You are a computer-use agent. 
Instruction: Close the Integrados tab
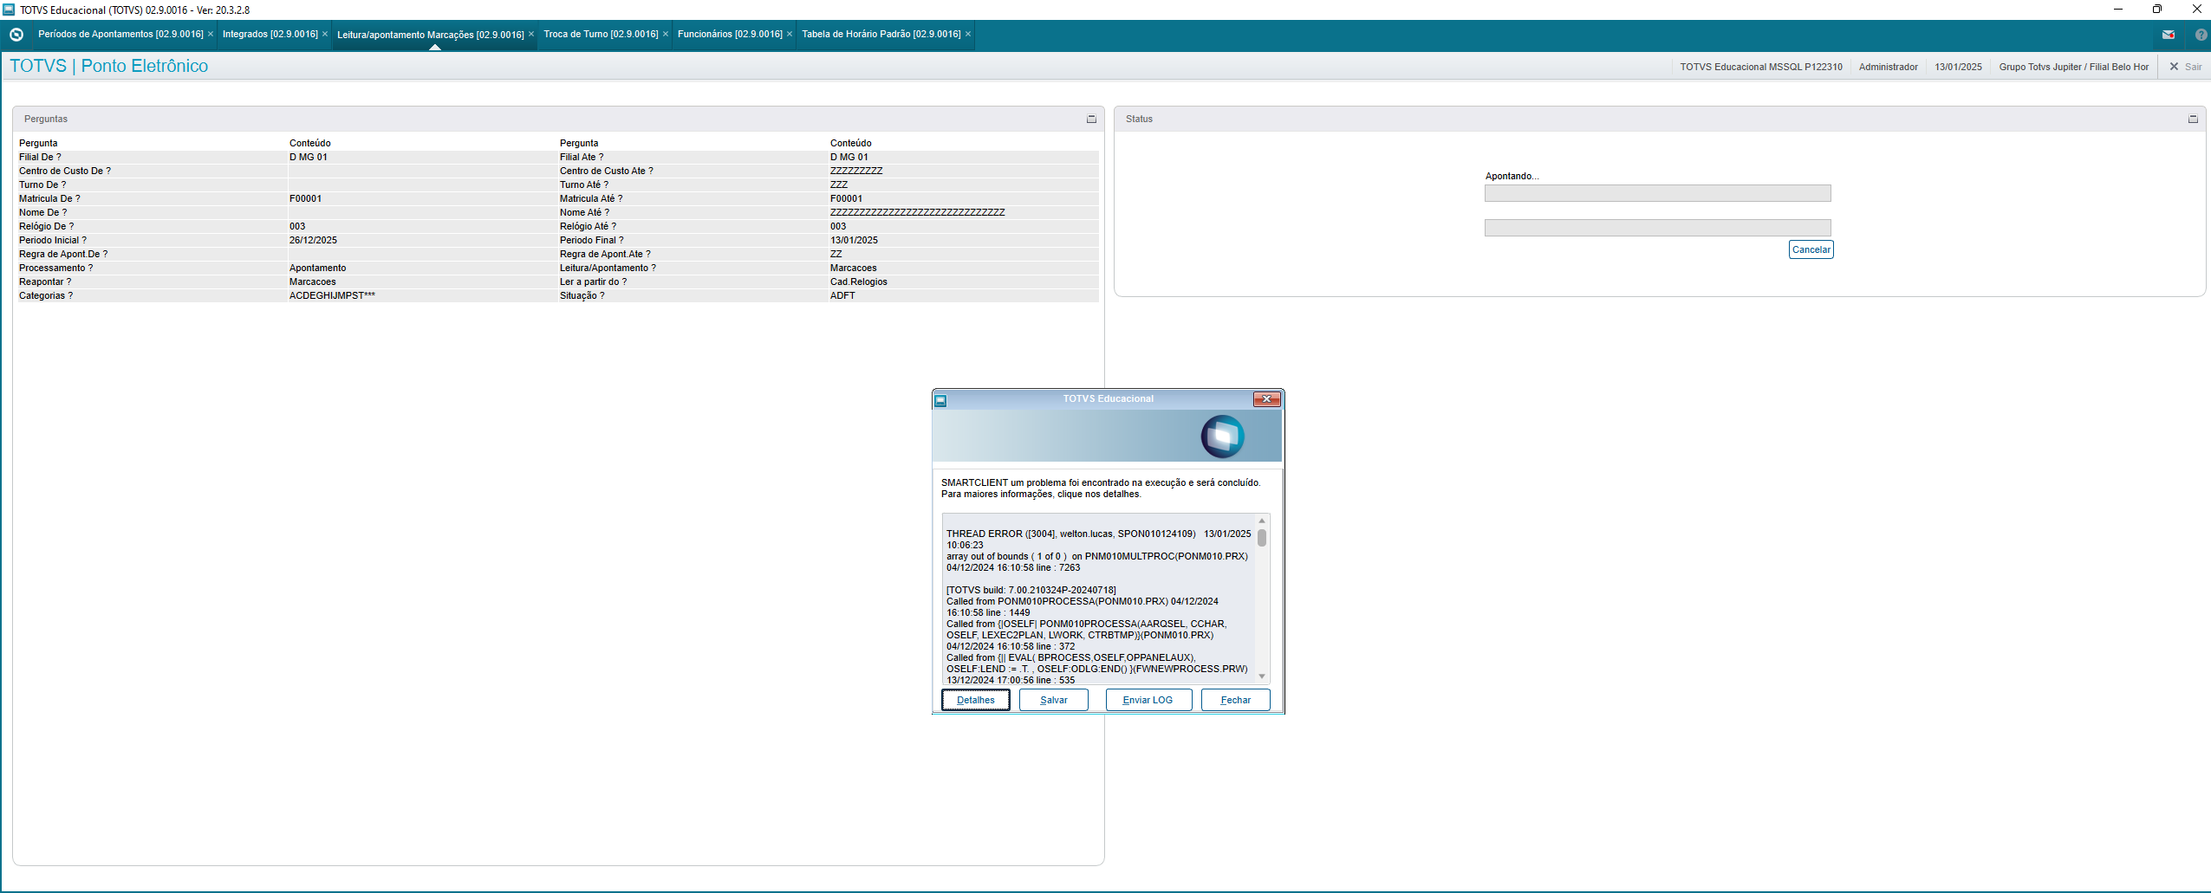click(x=325, y=34)
